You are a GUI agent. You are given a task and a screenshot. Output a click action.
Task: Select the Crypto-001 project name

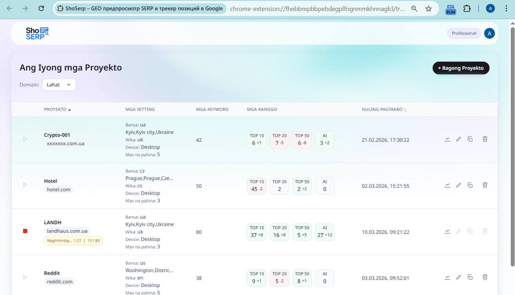tap(57, 135)
